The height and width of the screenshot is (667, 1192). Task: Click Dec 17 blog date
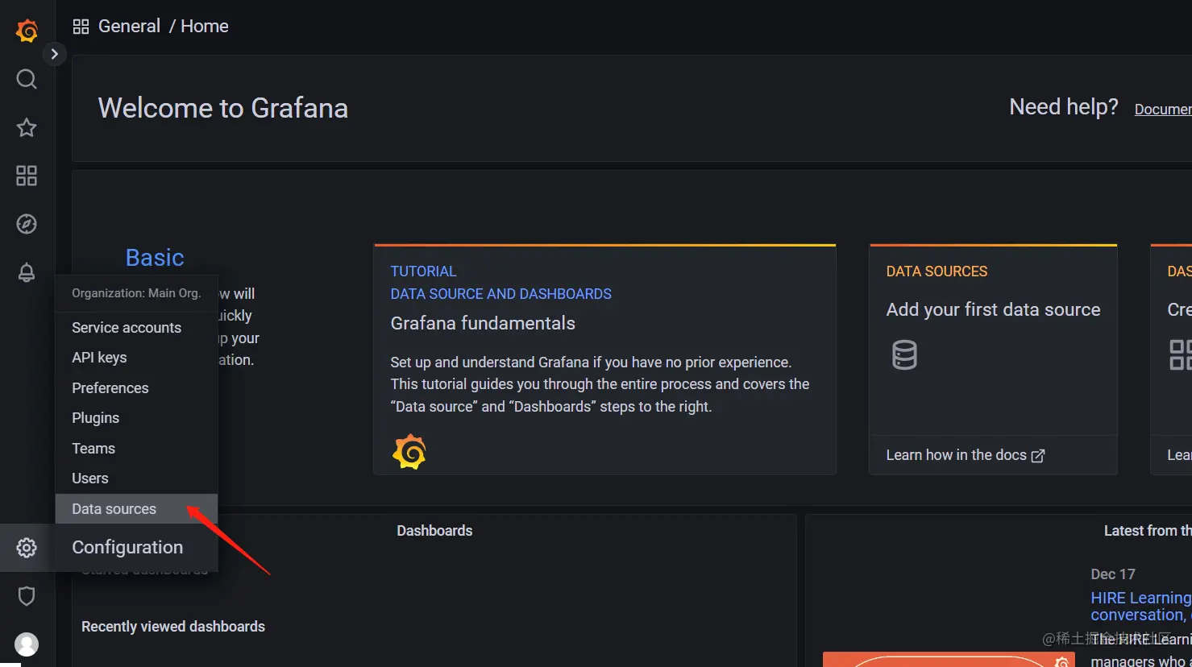[1113, 574]
